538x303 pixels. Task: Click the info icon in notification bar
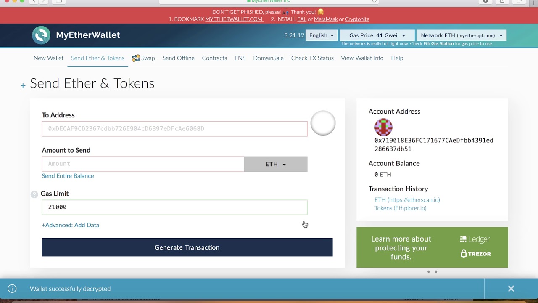coord(12,289)
